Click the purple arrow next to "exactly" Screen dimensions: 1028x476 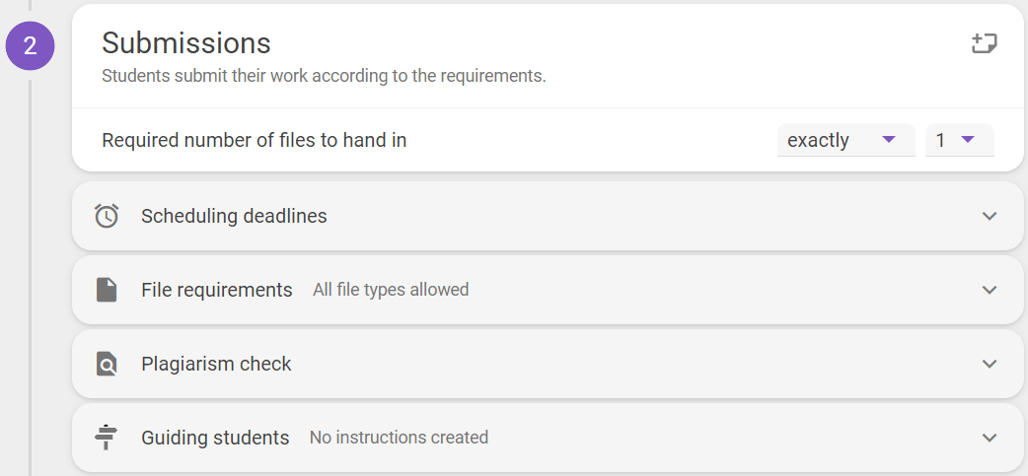(x=889, y=139)
